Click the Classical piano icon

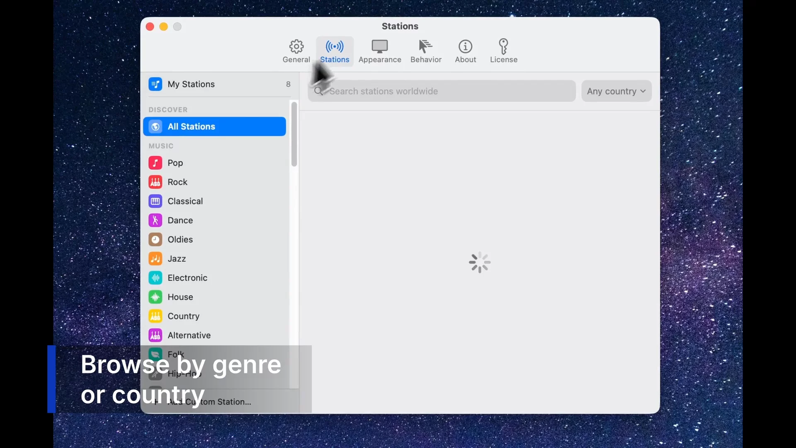coord(155,201)
